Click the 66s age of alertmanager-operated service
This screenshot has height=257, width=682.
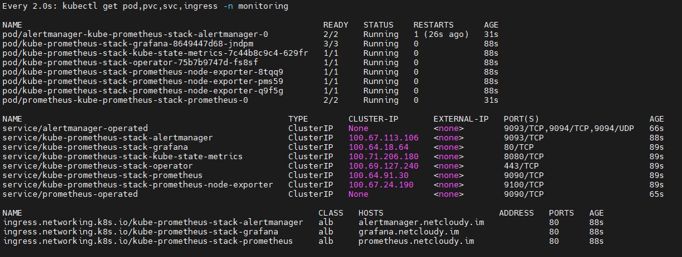click(657, 128)
